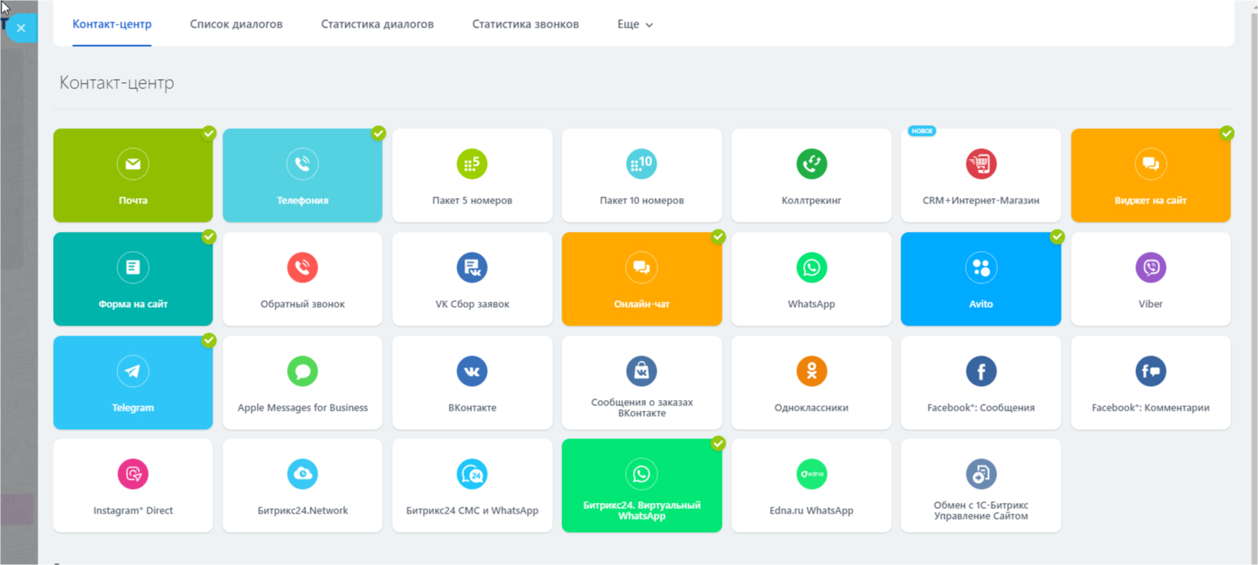The width and height of the screenshot is (1258, 565).
Task: Open the Telegram channel tile
Action: click(133, 382)
